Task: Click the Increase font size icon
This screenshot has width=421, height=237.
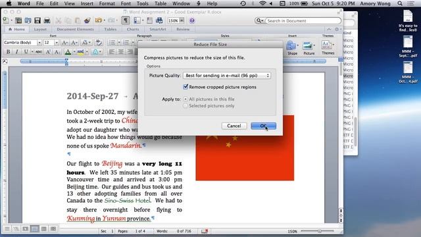Action: pos(64,42)
